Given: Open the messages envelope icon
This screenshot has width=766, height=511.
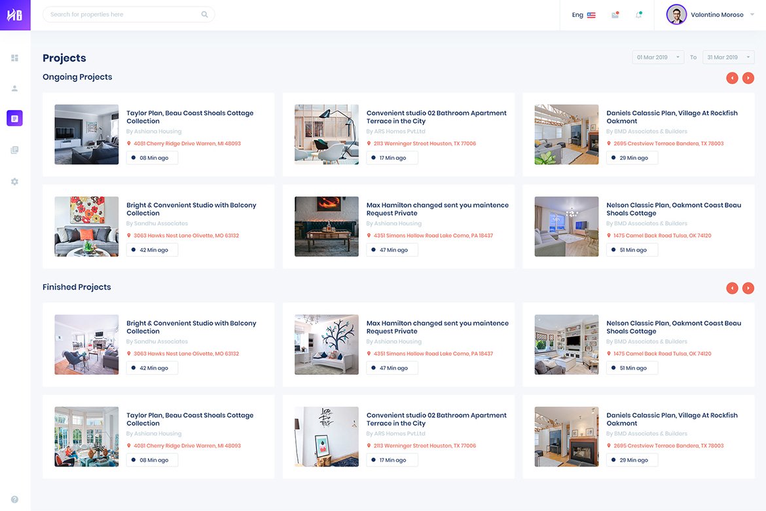Looking at the screenshot, I should click(615, 15).
